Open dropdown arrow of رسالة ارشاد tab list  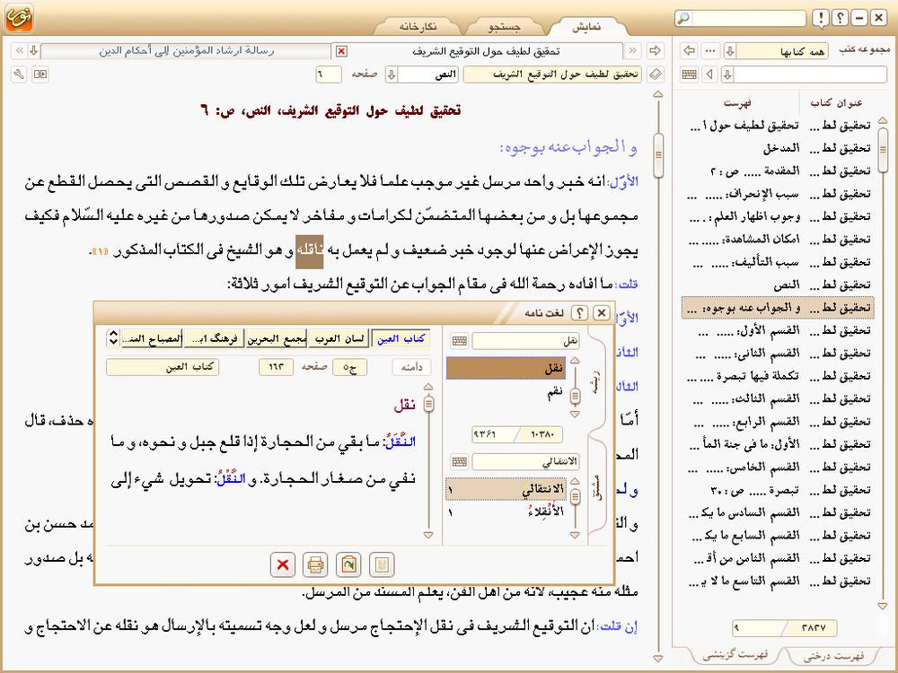[34, 51]
